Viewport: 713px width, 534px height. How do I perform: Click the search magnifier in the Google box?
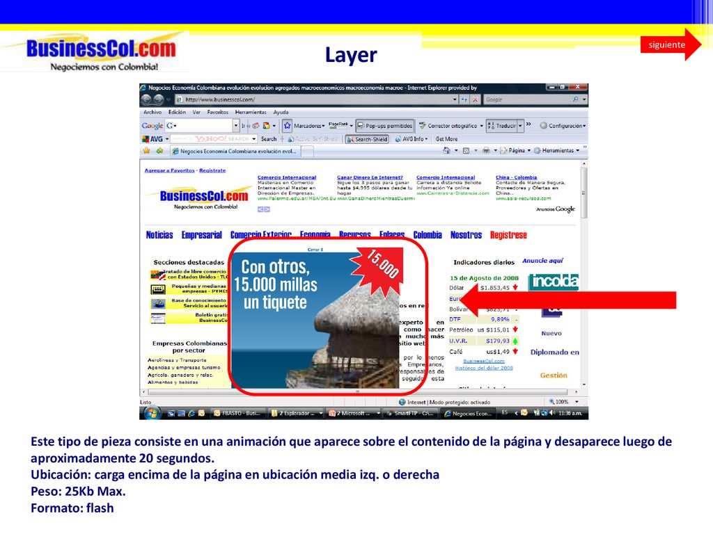pos(575,99)
